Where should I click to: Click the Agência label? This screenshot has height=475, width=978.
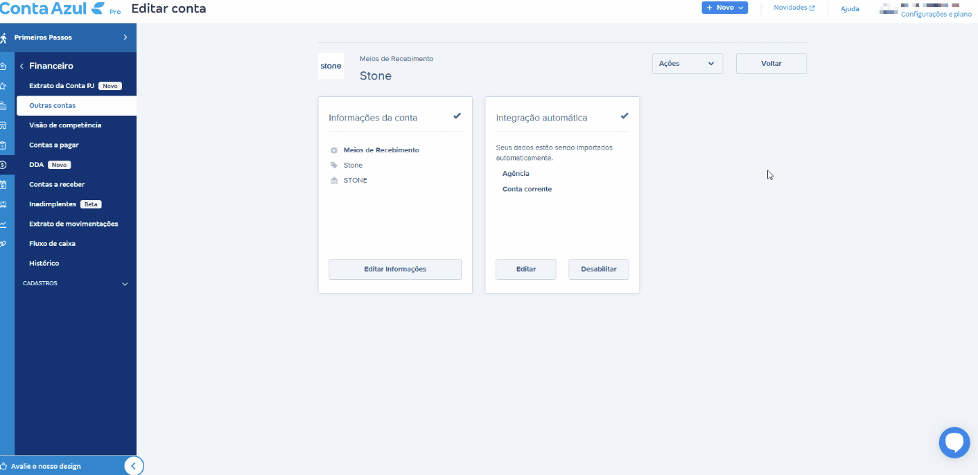pos(516,174)
